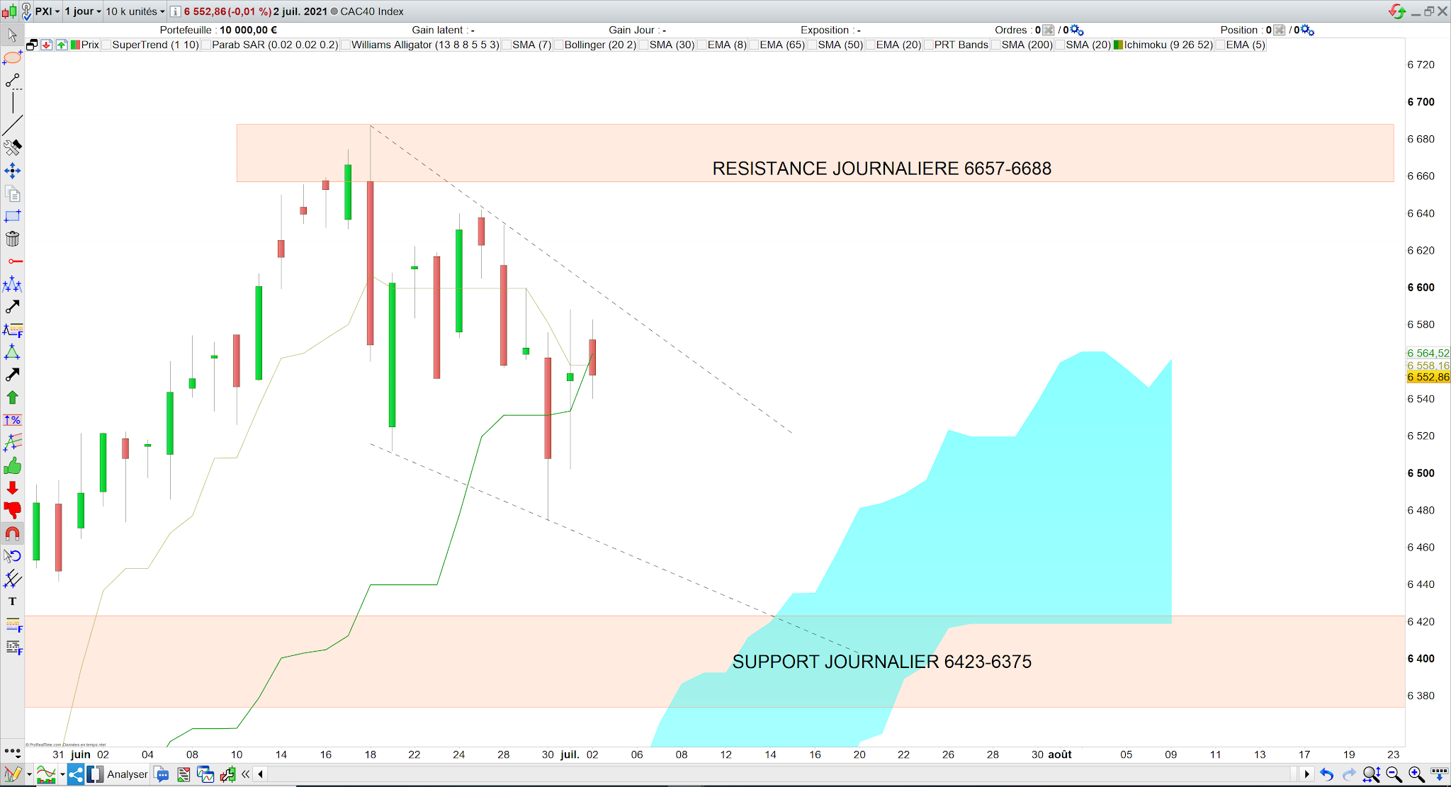This screenshot has height=787, width=1451.
Task: Open the chat comments icon
Action: (162, 774)
